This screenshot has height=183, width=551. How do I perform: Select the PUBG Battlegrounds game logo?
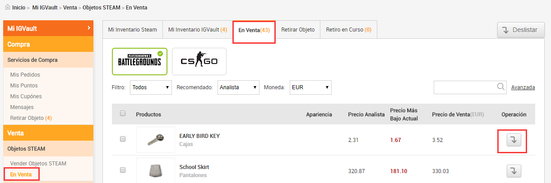tap(139, 61)
